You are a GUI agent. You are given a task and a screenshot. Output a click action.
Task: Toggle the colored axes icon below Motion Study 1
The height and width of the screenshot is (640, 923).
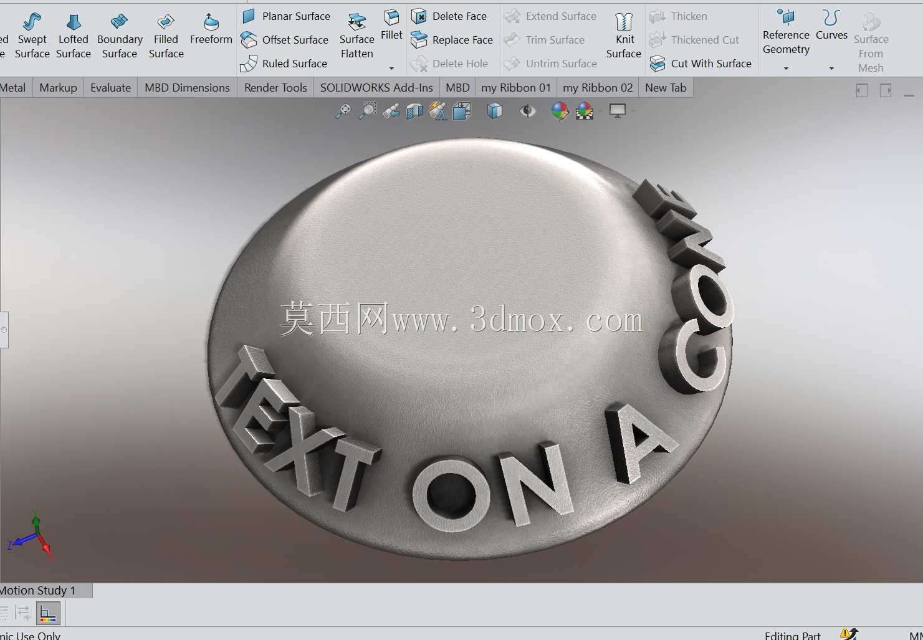(48, 614)
